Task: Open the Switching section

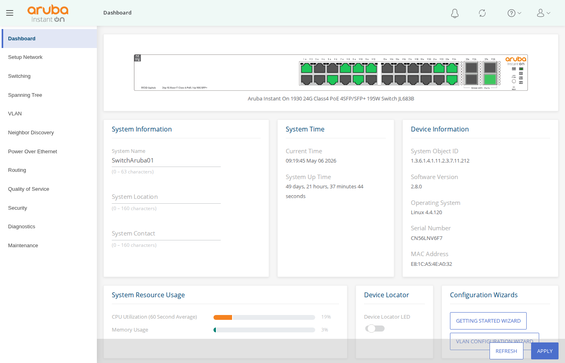Action: coord(49,76)
